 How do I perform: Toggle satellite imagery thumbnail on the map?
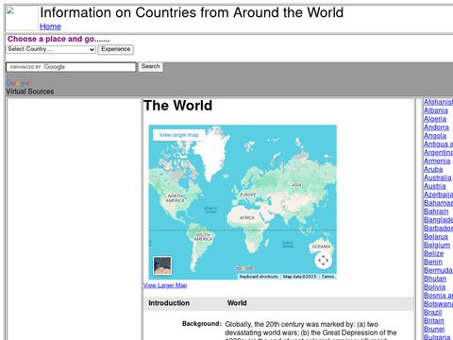[x=162, y=265]
